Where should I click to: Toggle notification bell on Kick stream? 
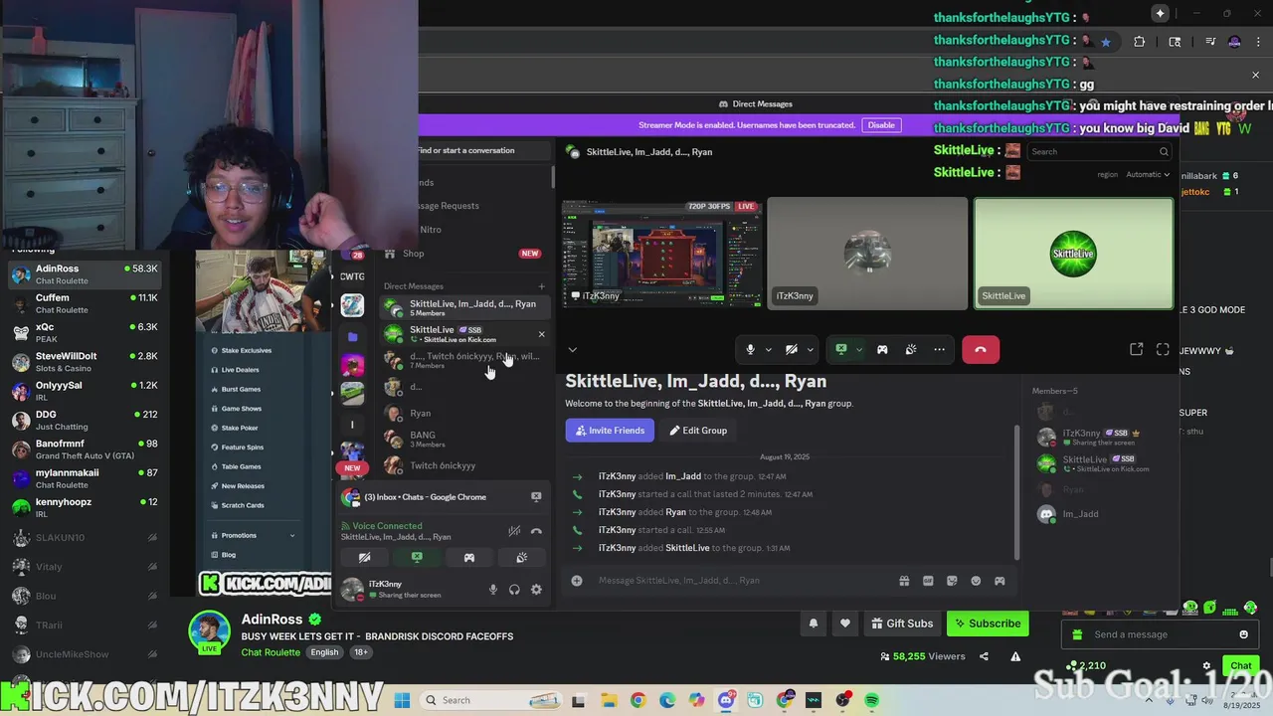click(813, 624)
